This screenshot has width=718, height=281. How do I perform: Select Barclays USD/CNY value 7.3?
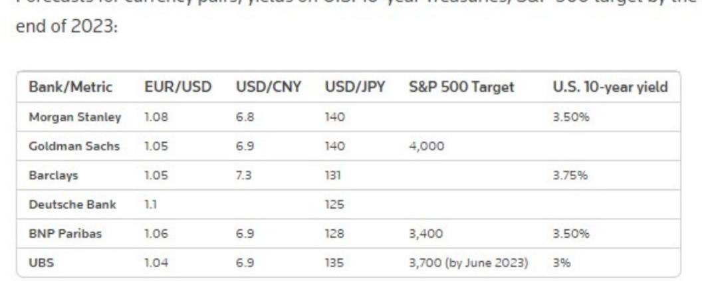pyautogui.click(x=243, y=175)
